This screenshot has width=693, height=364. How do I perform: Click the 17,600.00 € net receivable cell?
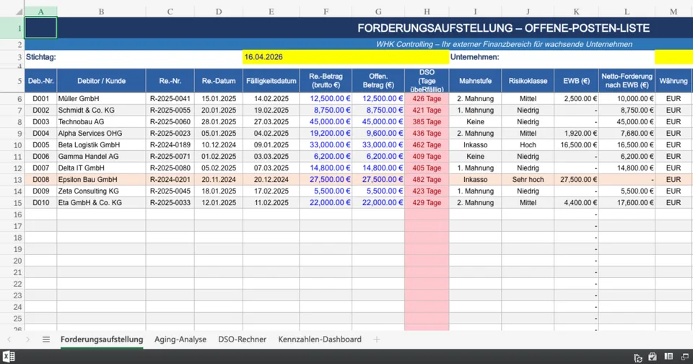tap(627, 202)
